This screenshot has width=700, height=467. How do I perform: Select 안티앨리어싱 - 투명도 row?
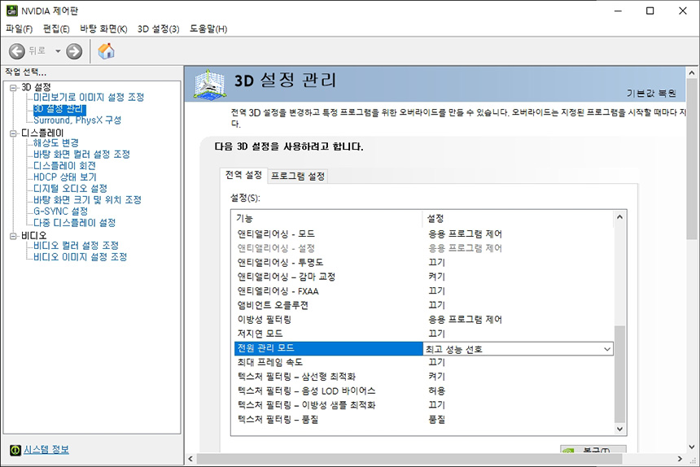tap(423, 262)
